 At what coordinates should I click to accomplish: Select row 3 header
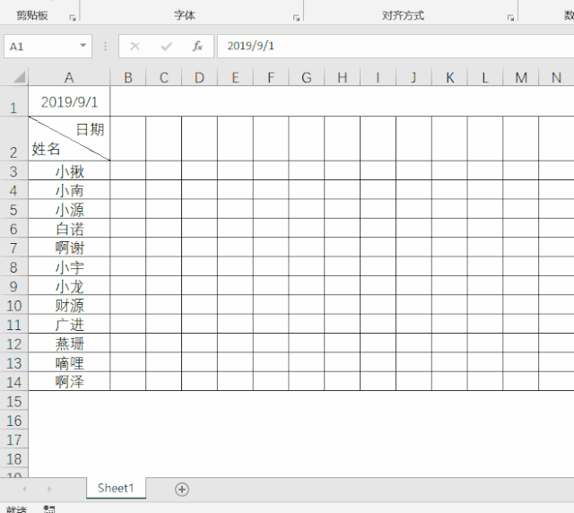(14, 170)
